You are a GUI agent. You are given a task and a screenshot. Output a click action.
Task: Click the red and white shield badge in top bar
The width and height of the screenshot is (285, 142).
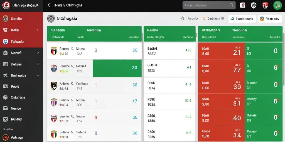[265, 5]
